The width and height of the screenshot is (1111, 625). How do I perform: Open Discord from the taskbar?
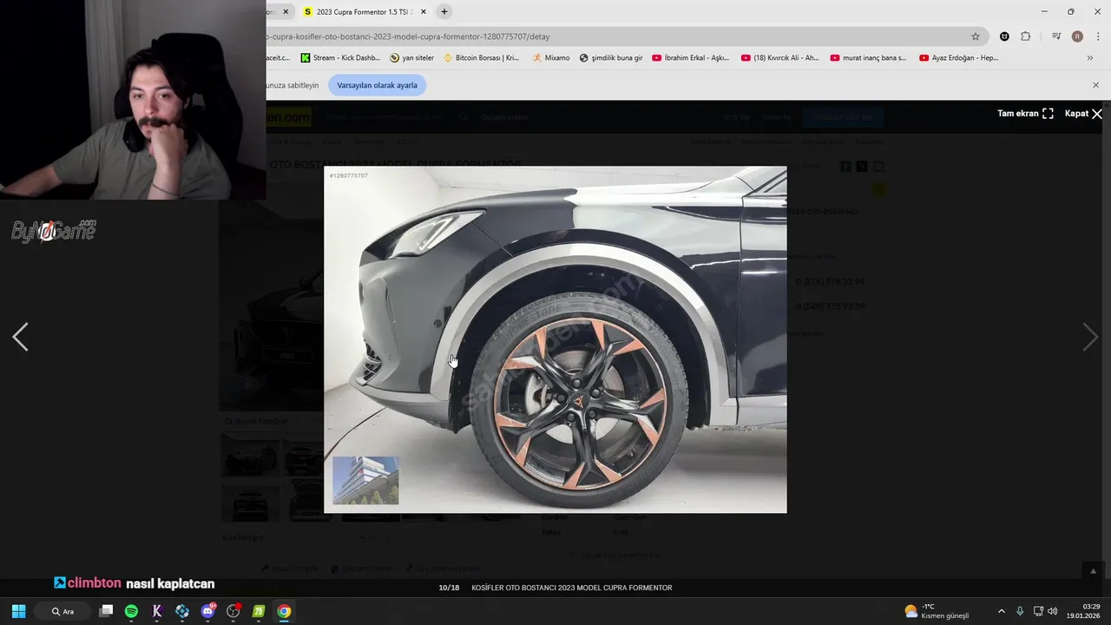click(207, 611)
